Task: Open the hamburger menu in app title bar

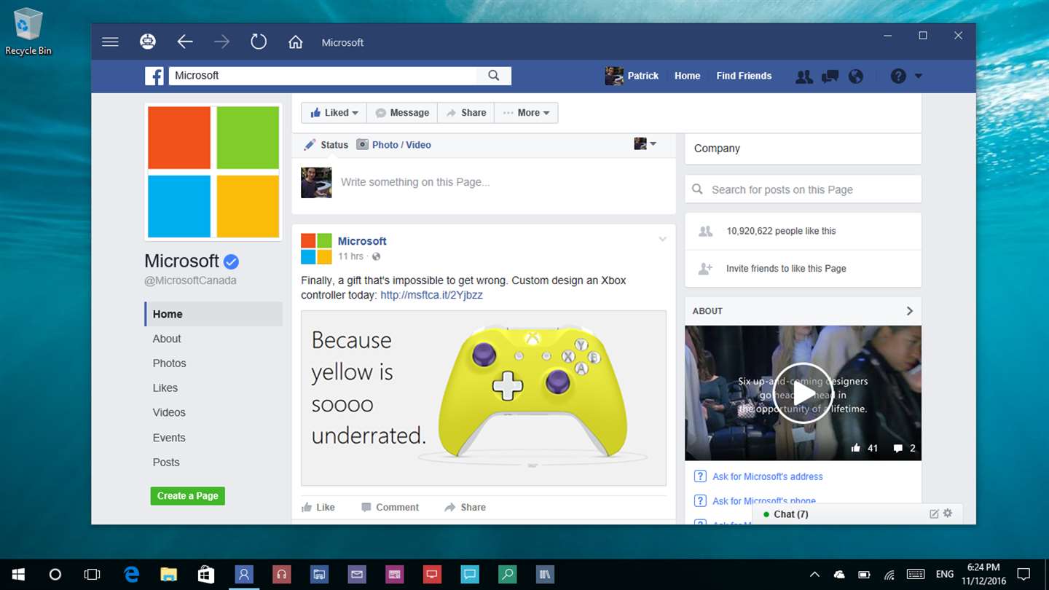Action: coord(110,42)
